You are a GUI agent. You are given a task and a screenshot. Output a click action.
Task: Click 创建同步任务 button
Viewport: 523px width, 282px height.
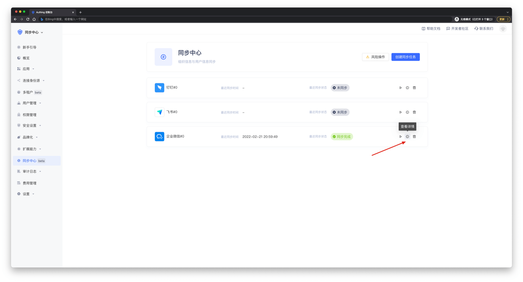click(x=405, y=57)
